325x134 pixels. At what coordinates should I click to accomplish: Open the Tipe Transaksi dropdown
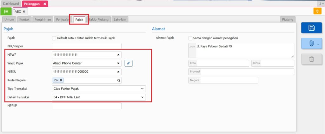click(x=142, y=89)
